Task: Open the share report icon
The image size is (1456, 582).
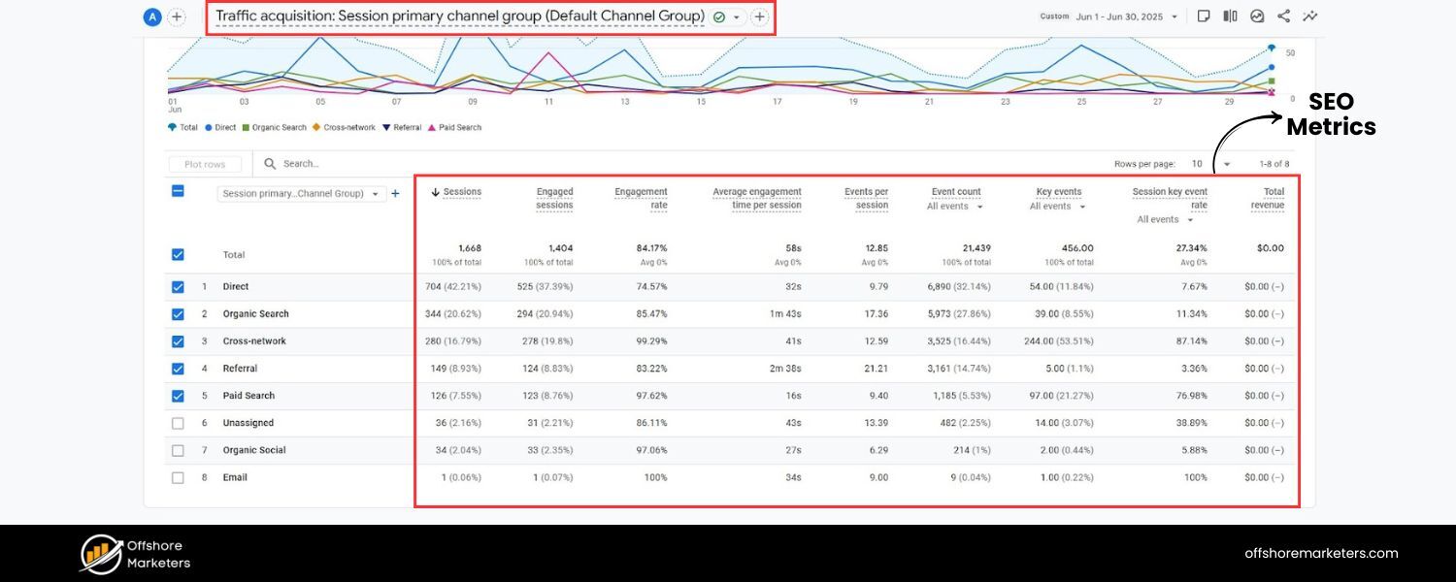Action: coord(1283,16)
